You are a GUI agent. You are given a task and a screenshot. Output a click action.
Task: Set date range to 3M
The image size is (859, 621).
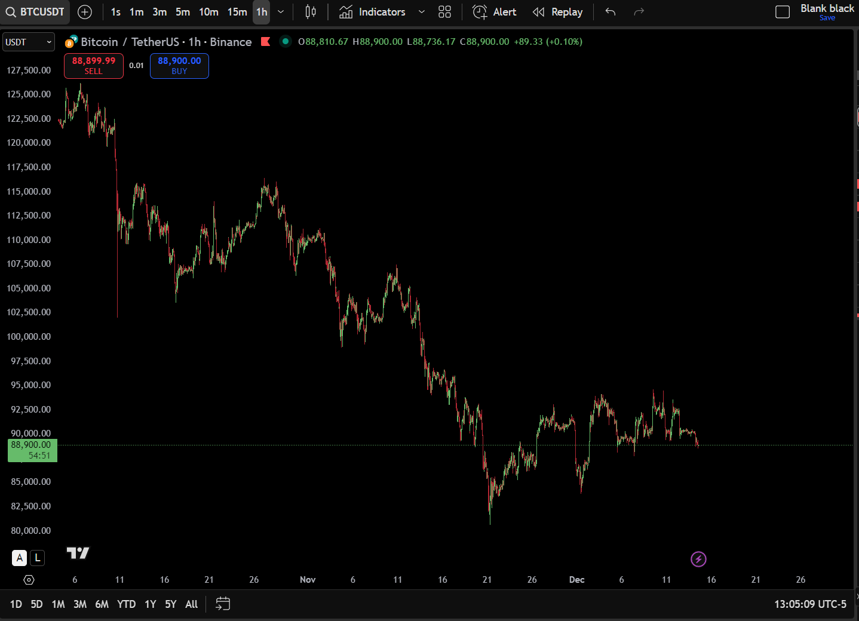click(80, 604)
